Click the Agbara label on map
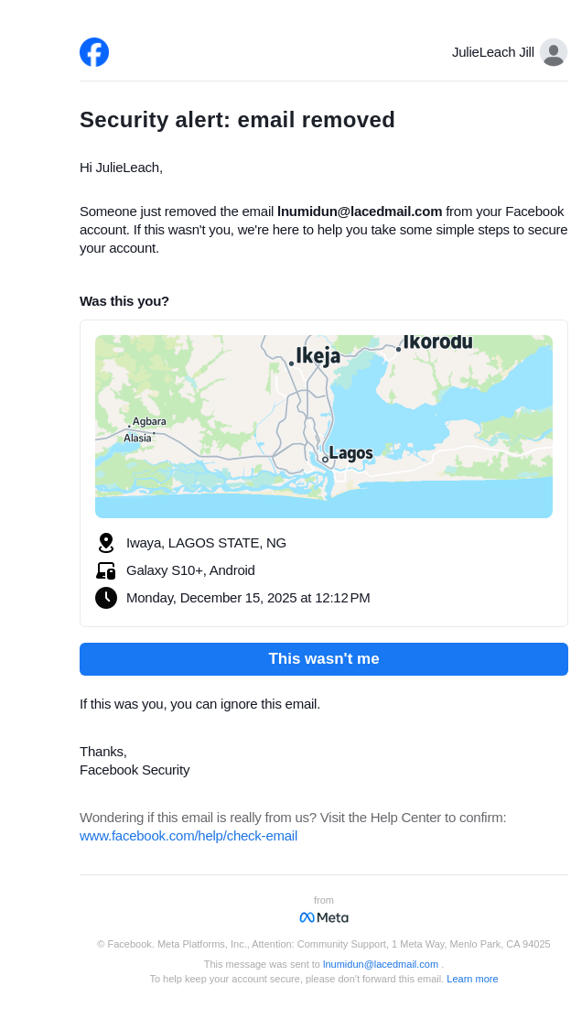Screen dimensions: 571x1030 (x=149, y=422)
